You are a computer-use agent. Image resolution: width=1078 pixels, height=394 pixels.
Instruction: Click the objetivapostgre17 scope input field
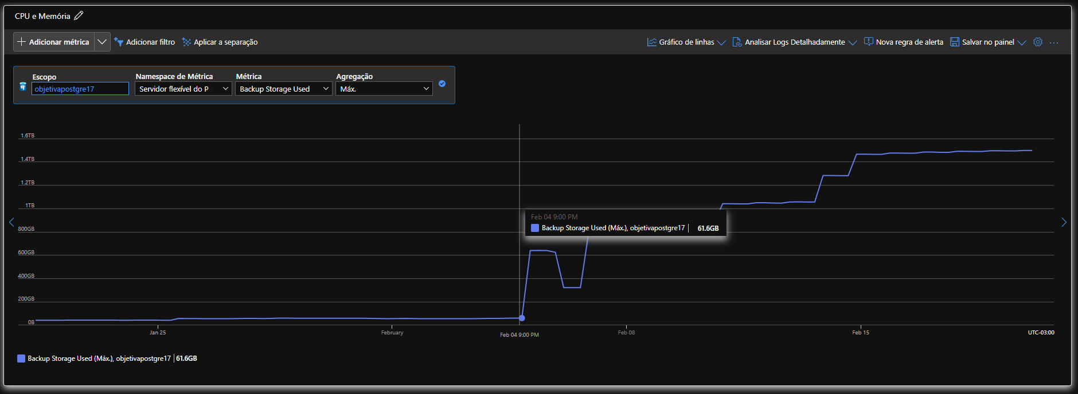coord(80,89)
